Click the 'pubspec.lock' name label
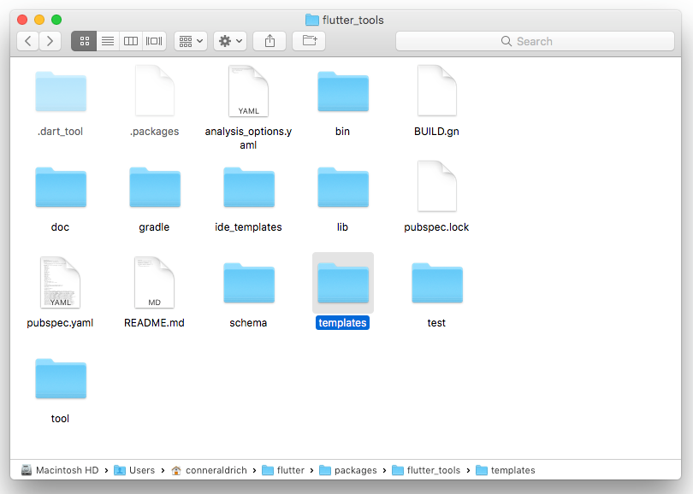The image size is (693, 494). pos(436,226)
